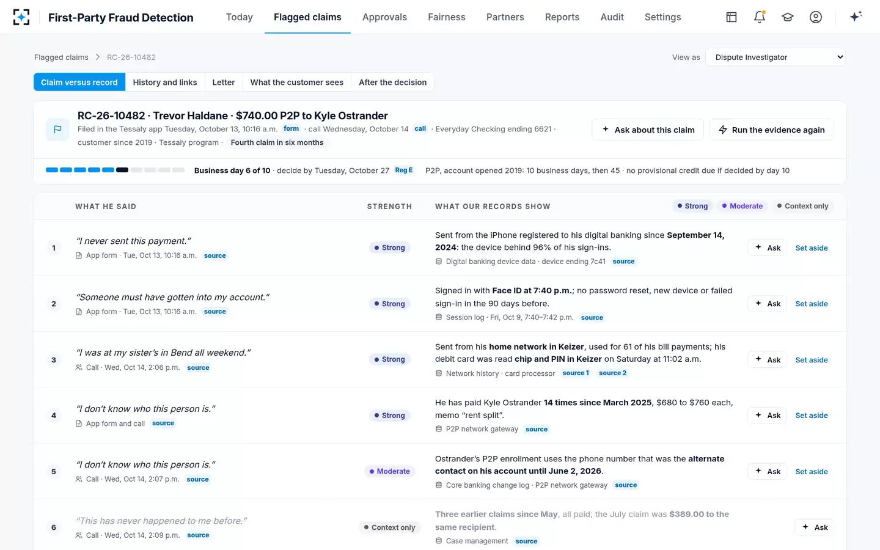Open the source for "I was at my sister's" statement

coord(199,368)
